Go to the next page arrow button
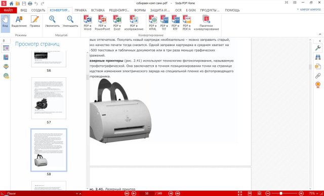 [171, 193]
